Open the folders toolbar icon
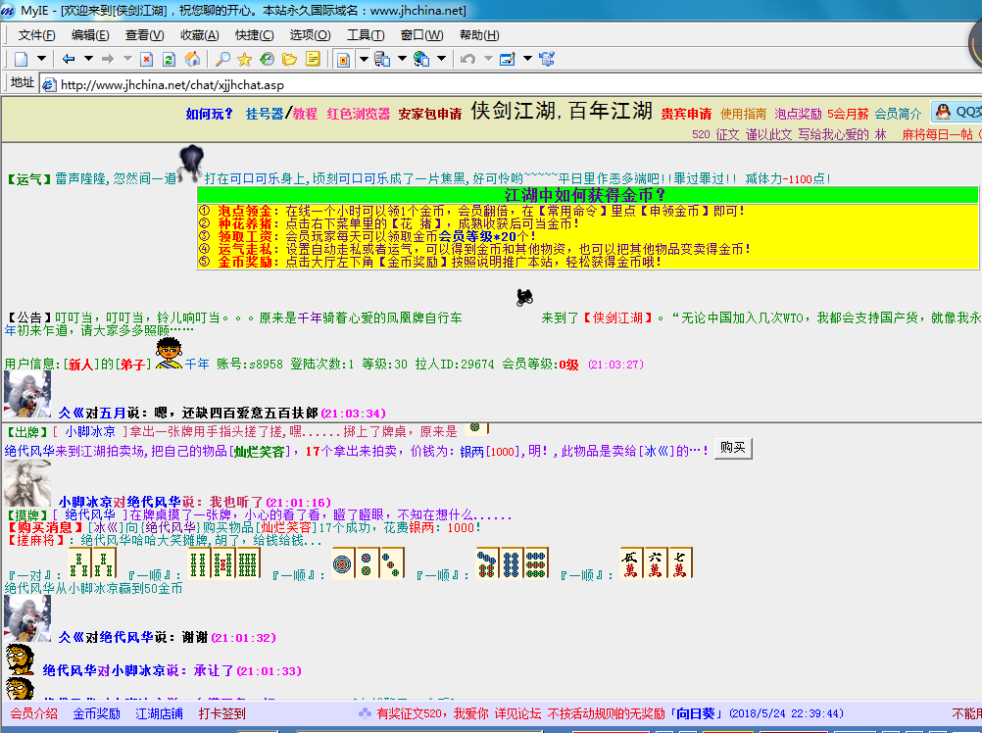The height and width of the screenshot is (733, 982). pos(289,59)
